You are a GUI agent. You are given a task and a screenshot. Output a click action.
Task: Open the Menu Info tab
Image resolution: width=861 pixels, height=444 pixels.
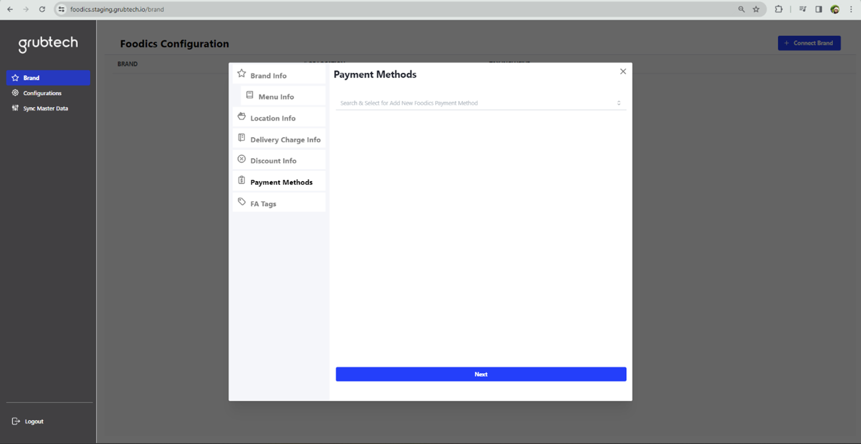pyautogui.click(x=283, y=96)
